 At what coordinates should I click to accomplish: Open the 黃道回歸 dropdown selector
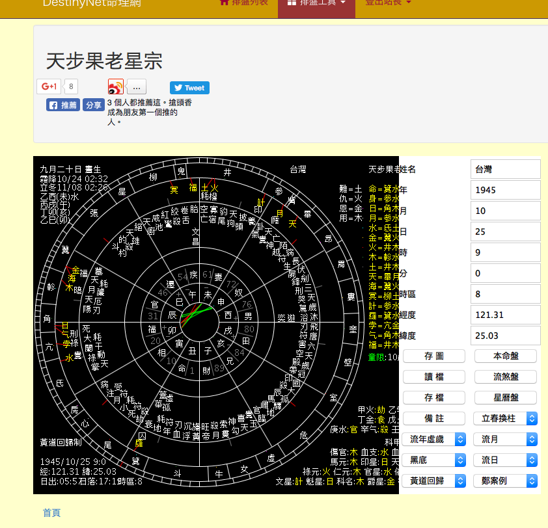[x=433, y=481]
